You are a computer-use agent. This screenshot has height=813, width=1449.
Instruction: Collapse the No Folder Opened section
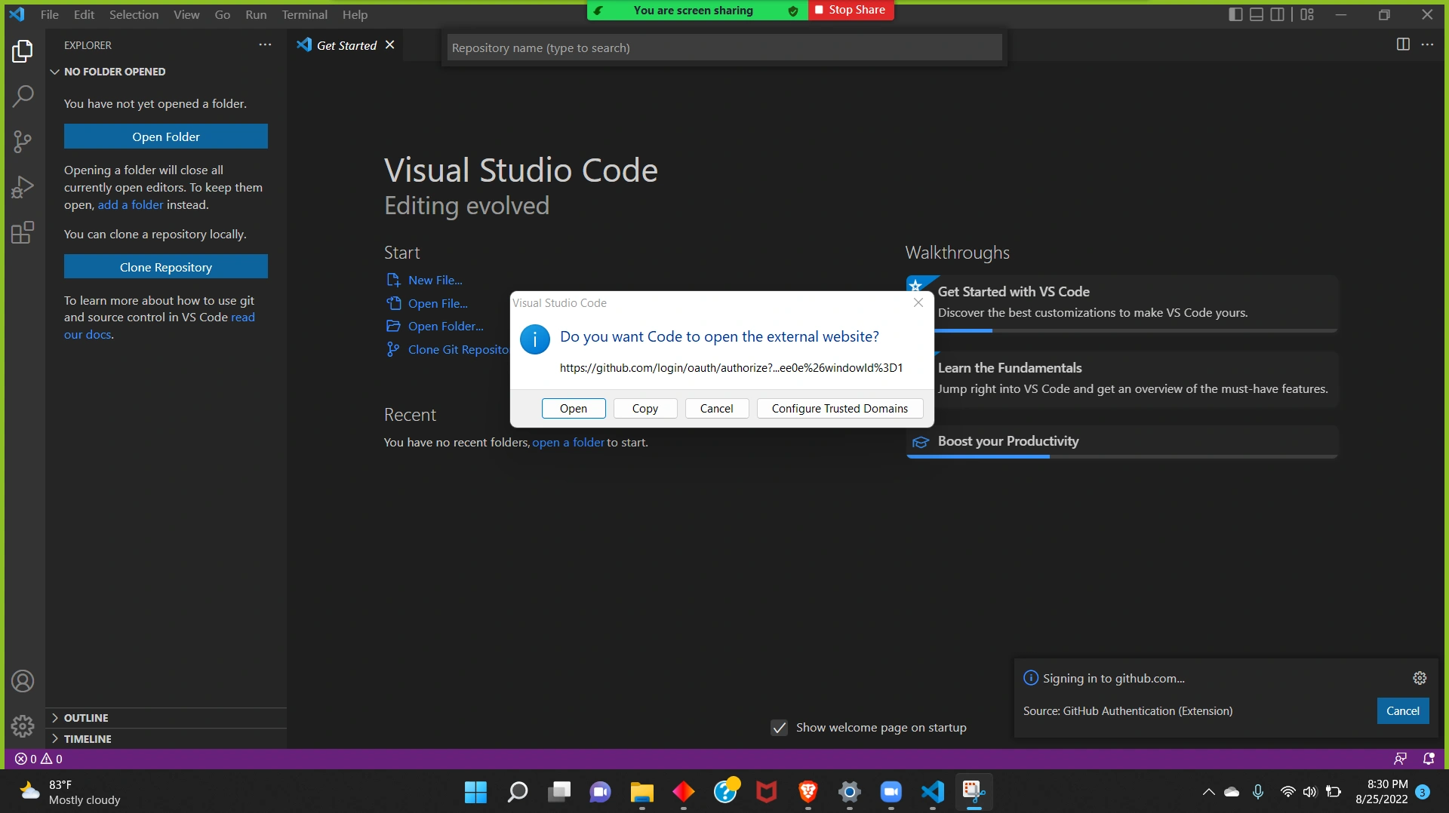click(x=114, y=72)
